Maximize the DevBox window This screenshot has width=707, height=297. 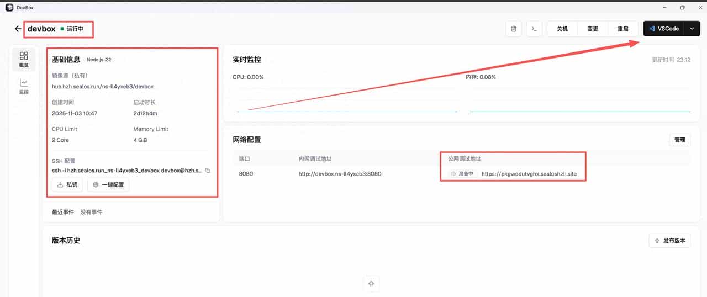(682, 7)
